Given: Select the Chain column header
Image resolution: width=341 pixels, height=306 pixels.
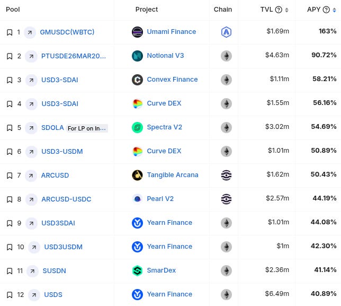Looking at the screenshot, I should click(x=223, y=10).
